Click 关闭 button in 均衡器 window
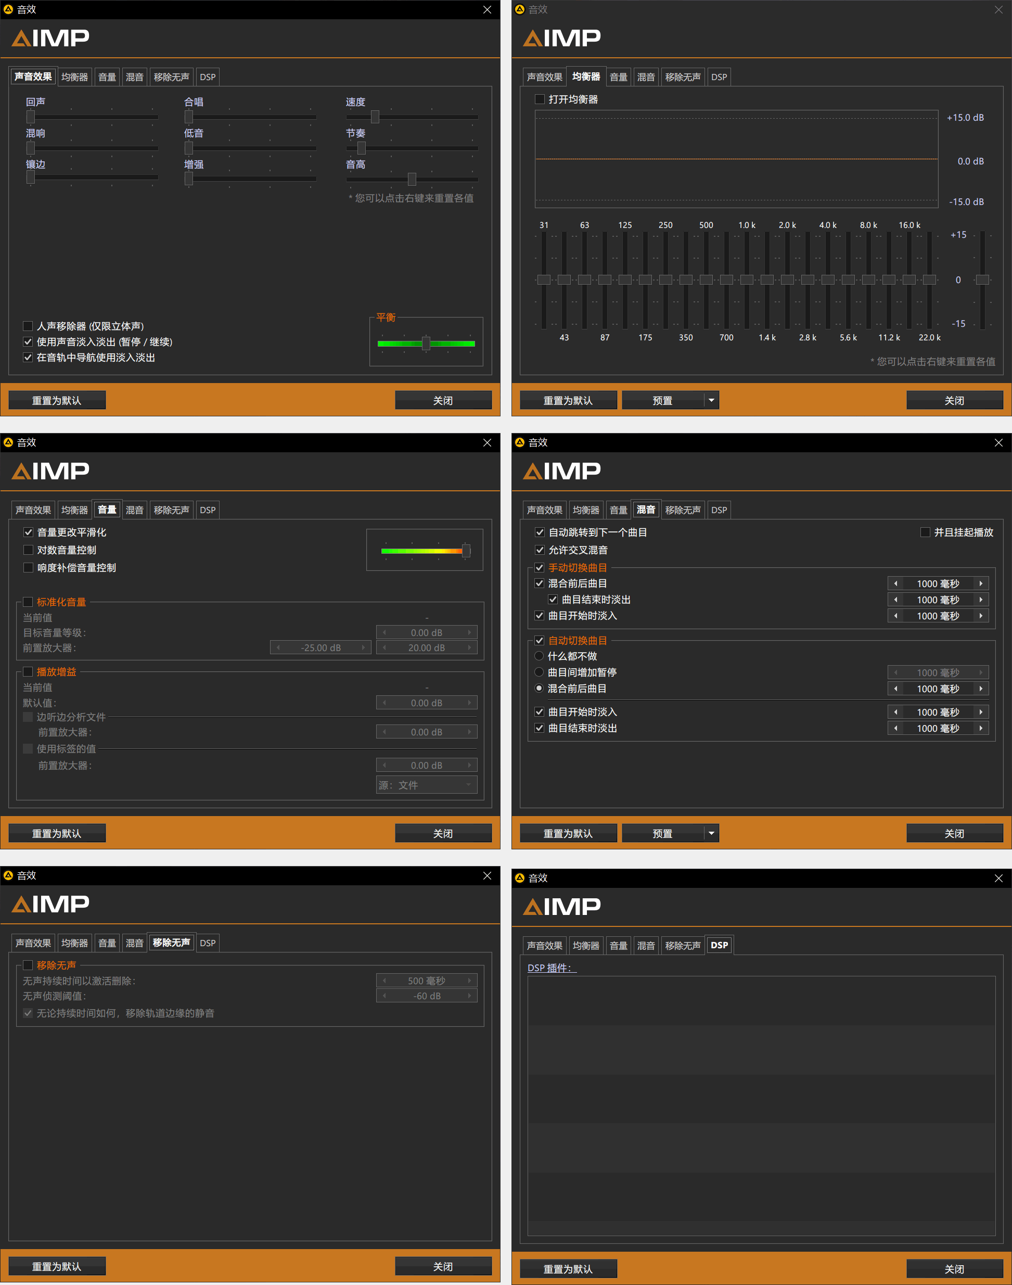 point(954,400)
